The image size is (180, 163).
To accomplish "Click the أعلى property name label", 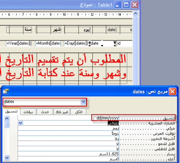I will point(171,159).
